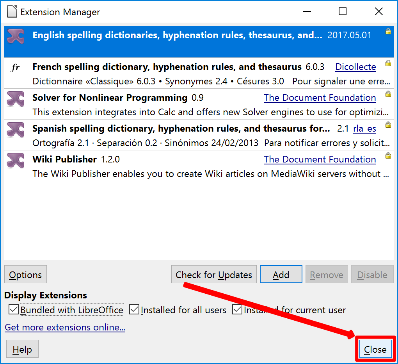This screenshot has width=398, height=364.
Task: Open The Document Foundation link for Solver
Action: (x=320, y=98)
